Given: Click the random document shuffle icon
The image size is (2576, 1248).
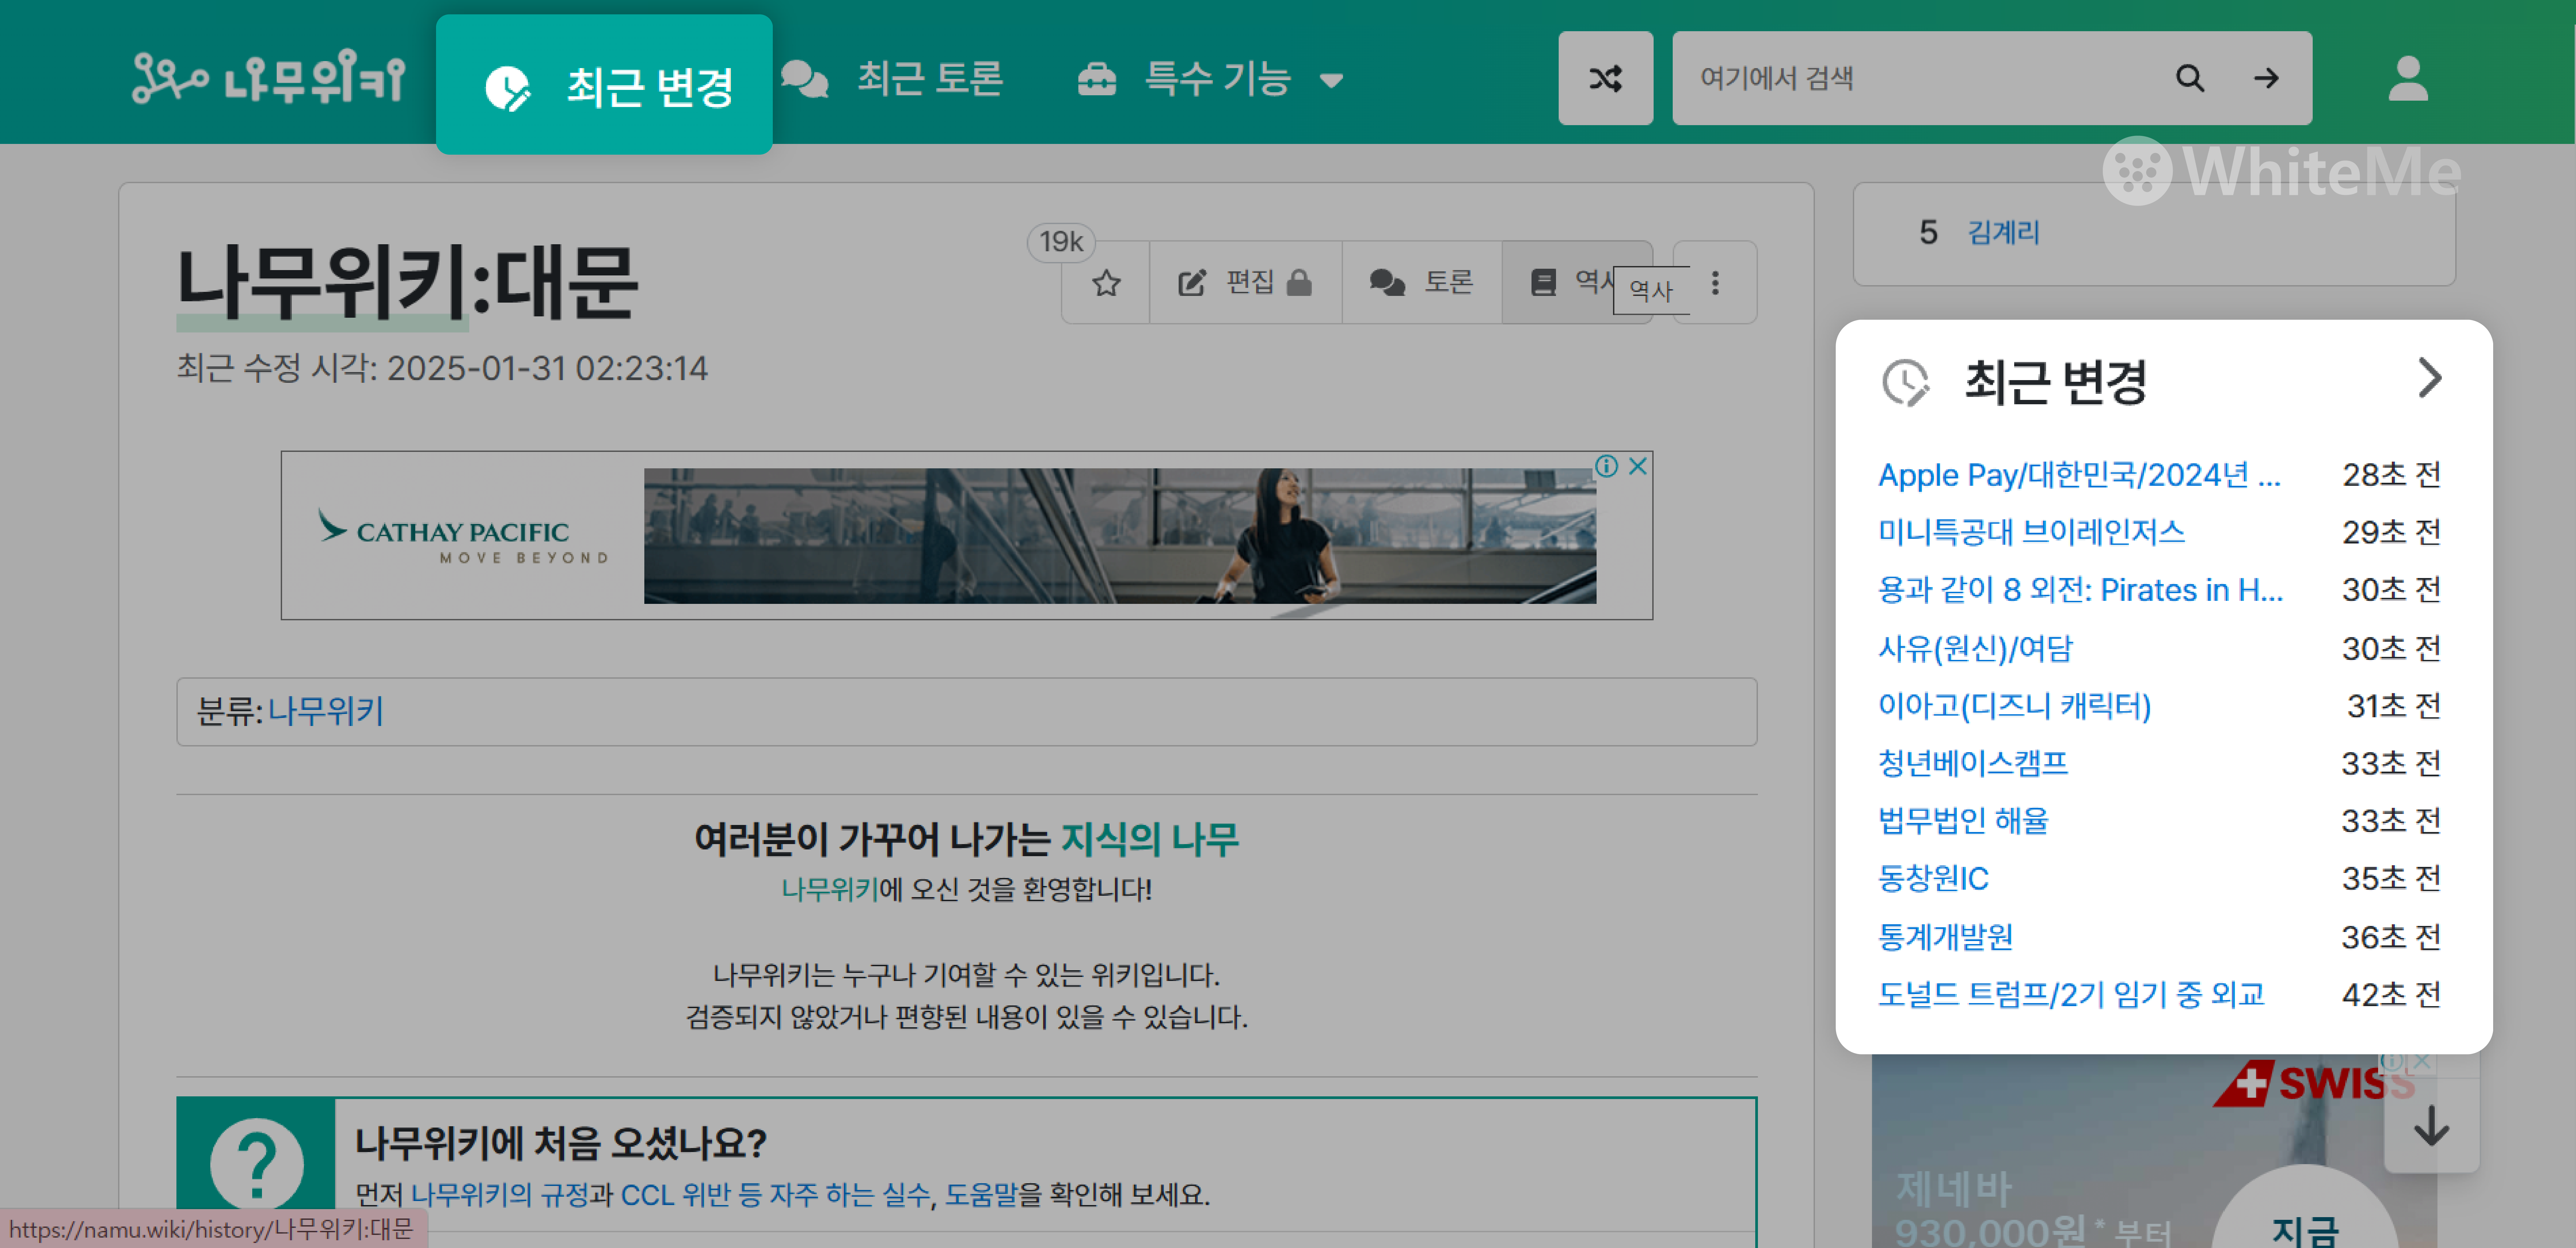Looking at the screenshot, I should coord(1605,78).
